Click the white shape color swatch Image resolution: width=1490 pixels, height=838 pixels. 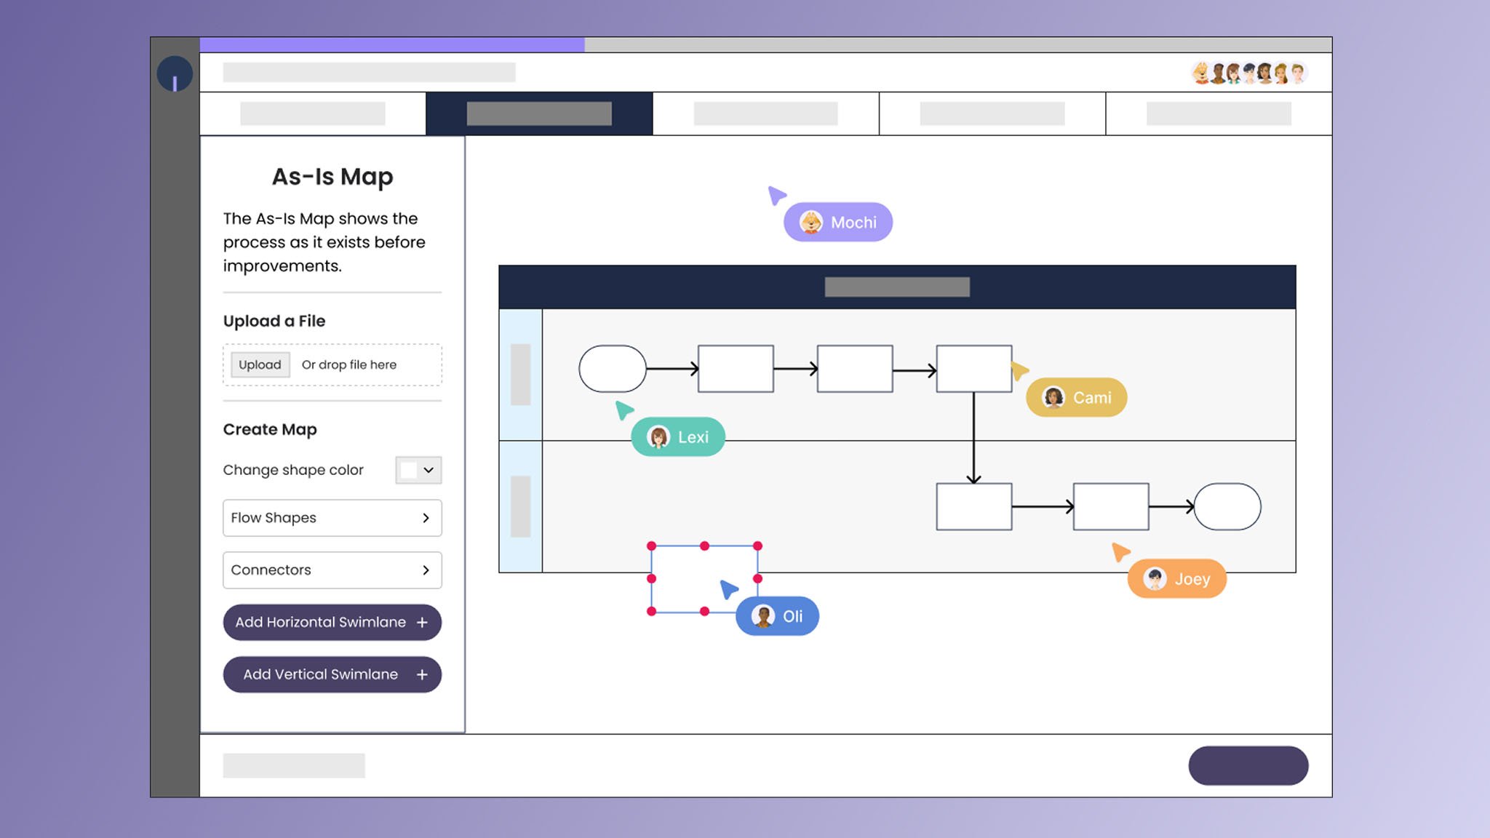click(x=409, y=470)
